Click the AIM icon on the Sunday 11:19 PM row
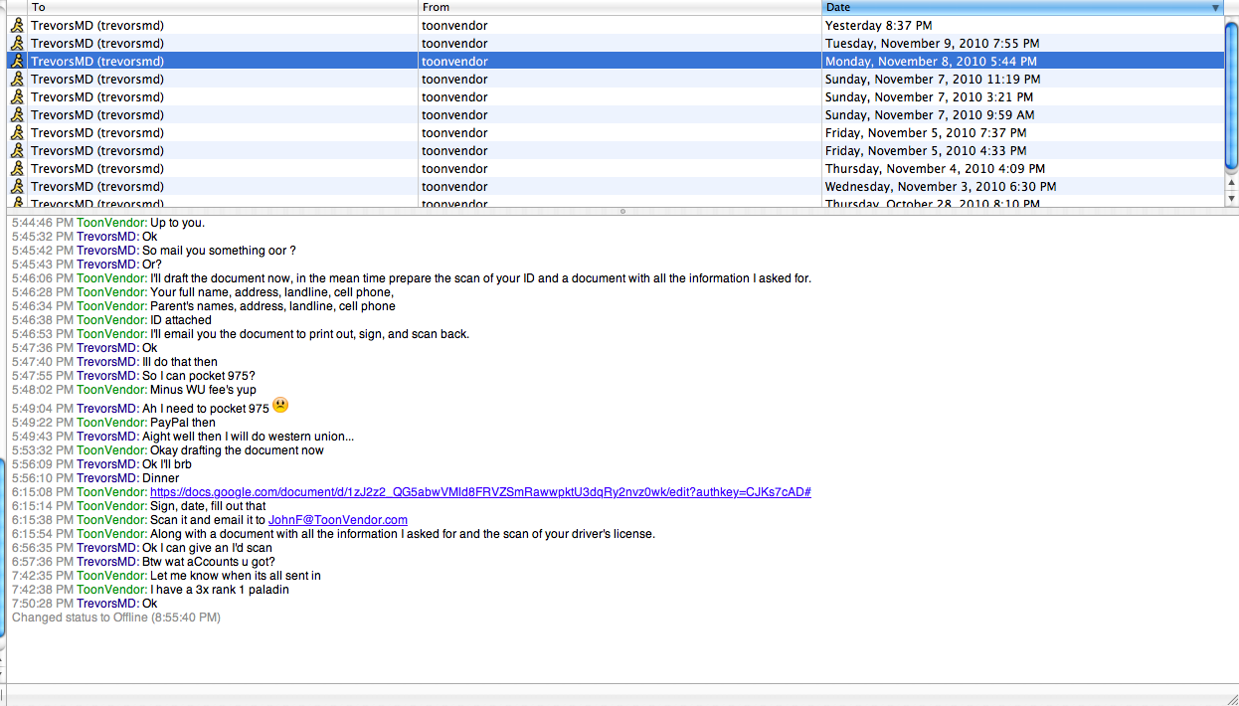Screen dimensions: 1239x706 17,79
